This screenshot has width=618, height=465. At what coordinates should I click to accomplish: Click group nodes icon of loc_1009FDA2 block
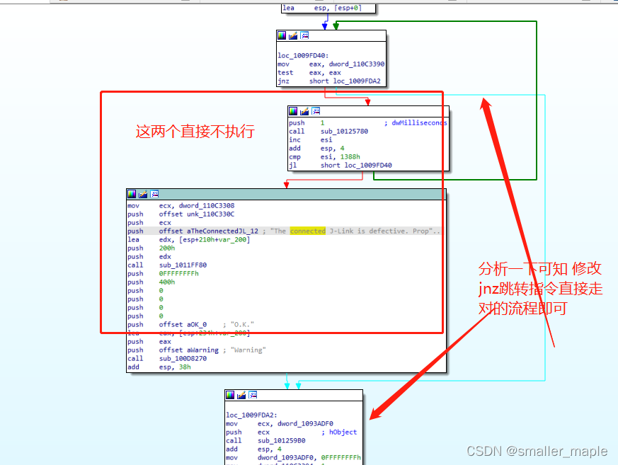point(253,395)
